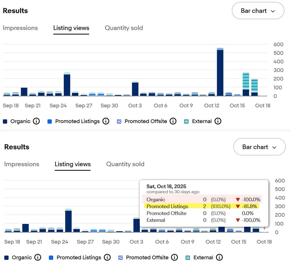Click the Organic info icon in the lower chart legend
This screenshot has width=290, height=265.
pyautogui.click(x=38, y=258)
